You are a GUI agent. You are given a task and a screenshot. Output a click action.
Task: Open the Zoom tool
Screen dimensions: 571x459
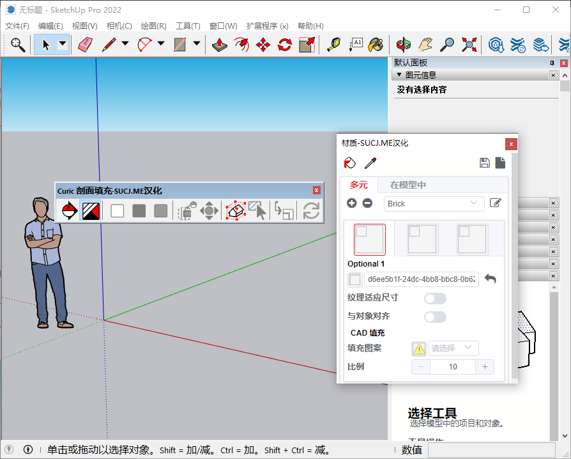pyautogui.click(x=446, y=45)
